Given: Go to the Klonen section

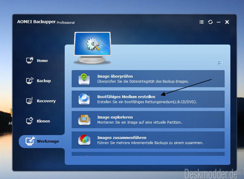Looking at the screenshot, I should (x=38, y=121).
